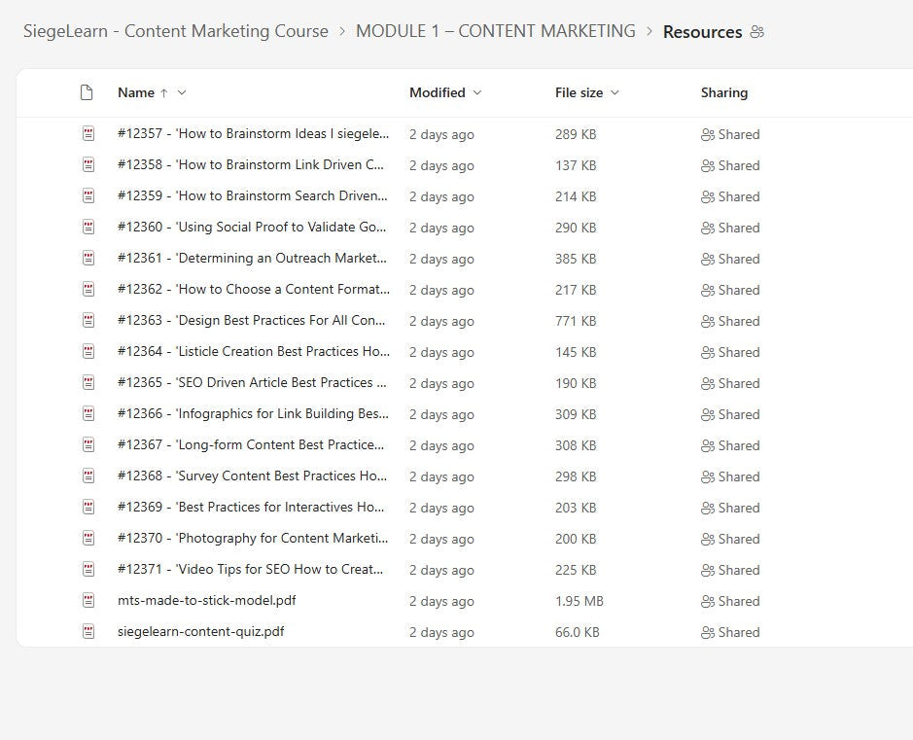Click the shared-folder icon beside Resources
This screenshot has height=740, width=913.
[757, 32]
